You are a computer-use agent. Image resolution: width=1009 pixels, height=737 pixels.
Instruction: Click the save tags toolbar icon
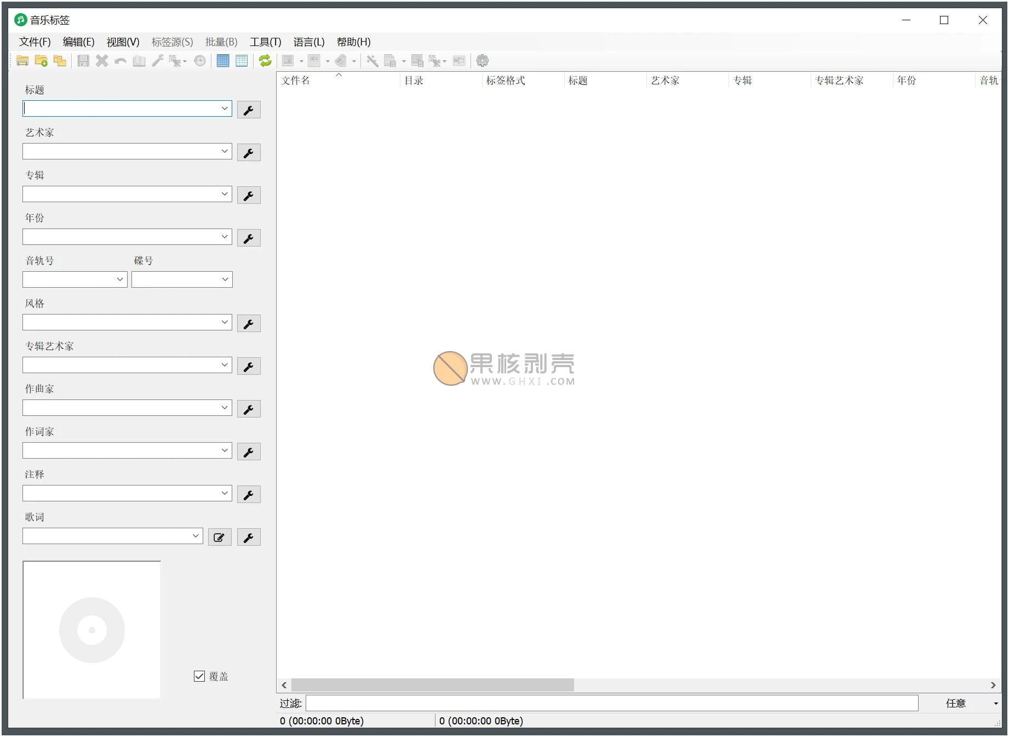(x=83, y=60)
